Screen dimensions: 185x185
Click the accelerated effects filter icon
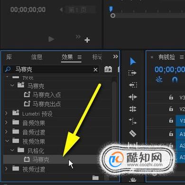coord(108,69)
